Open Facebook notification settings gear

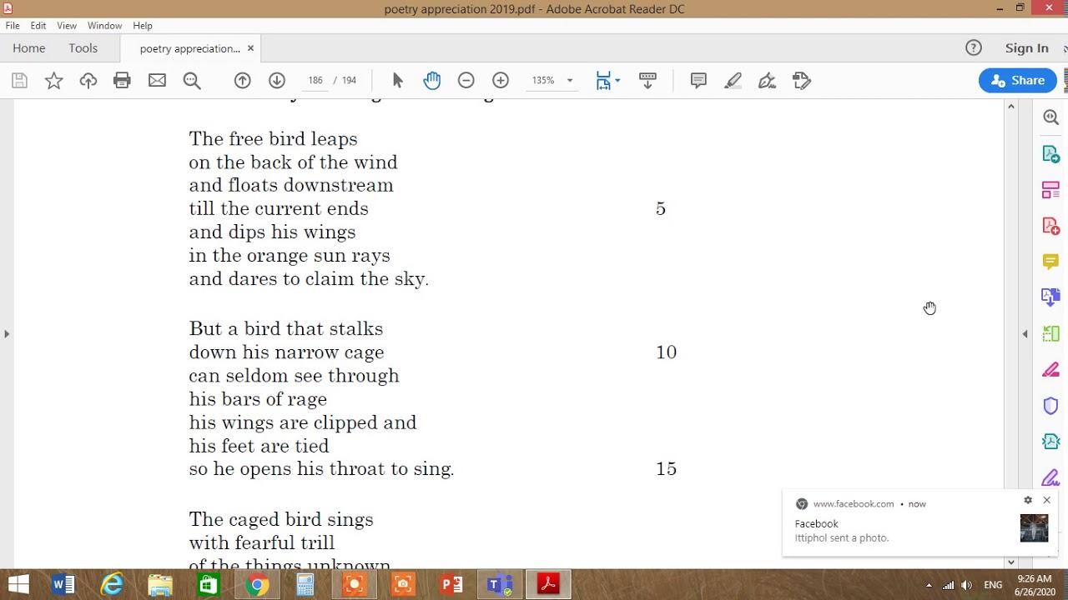pyautogui.click(x=1028, y=500)
